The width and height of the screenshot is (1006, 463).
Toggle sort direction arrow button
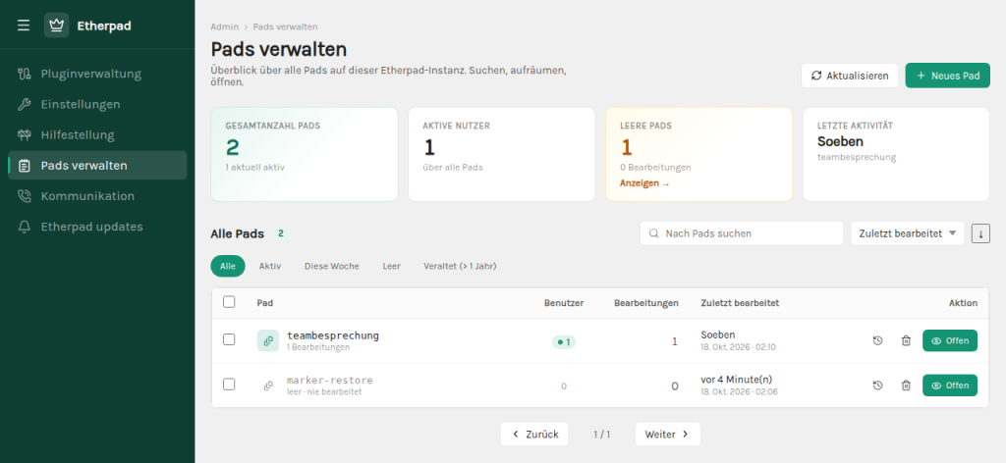[x=980, y=233]
